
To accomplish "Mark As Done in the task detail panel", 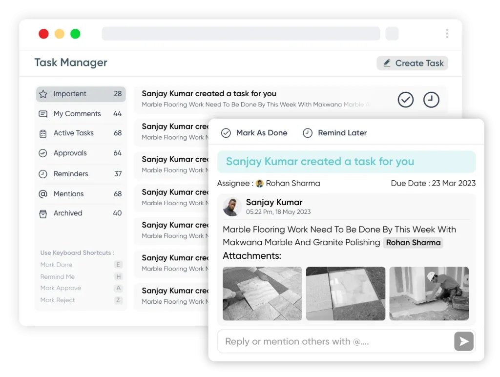I will coord(254,133).
